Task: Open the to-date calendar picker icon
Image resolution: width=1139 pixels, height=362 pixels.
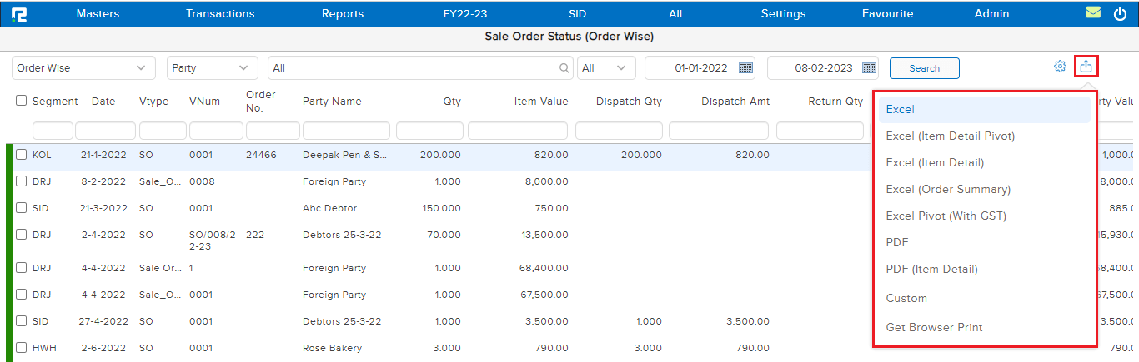Action: click(869, 68)
